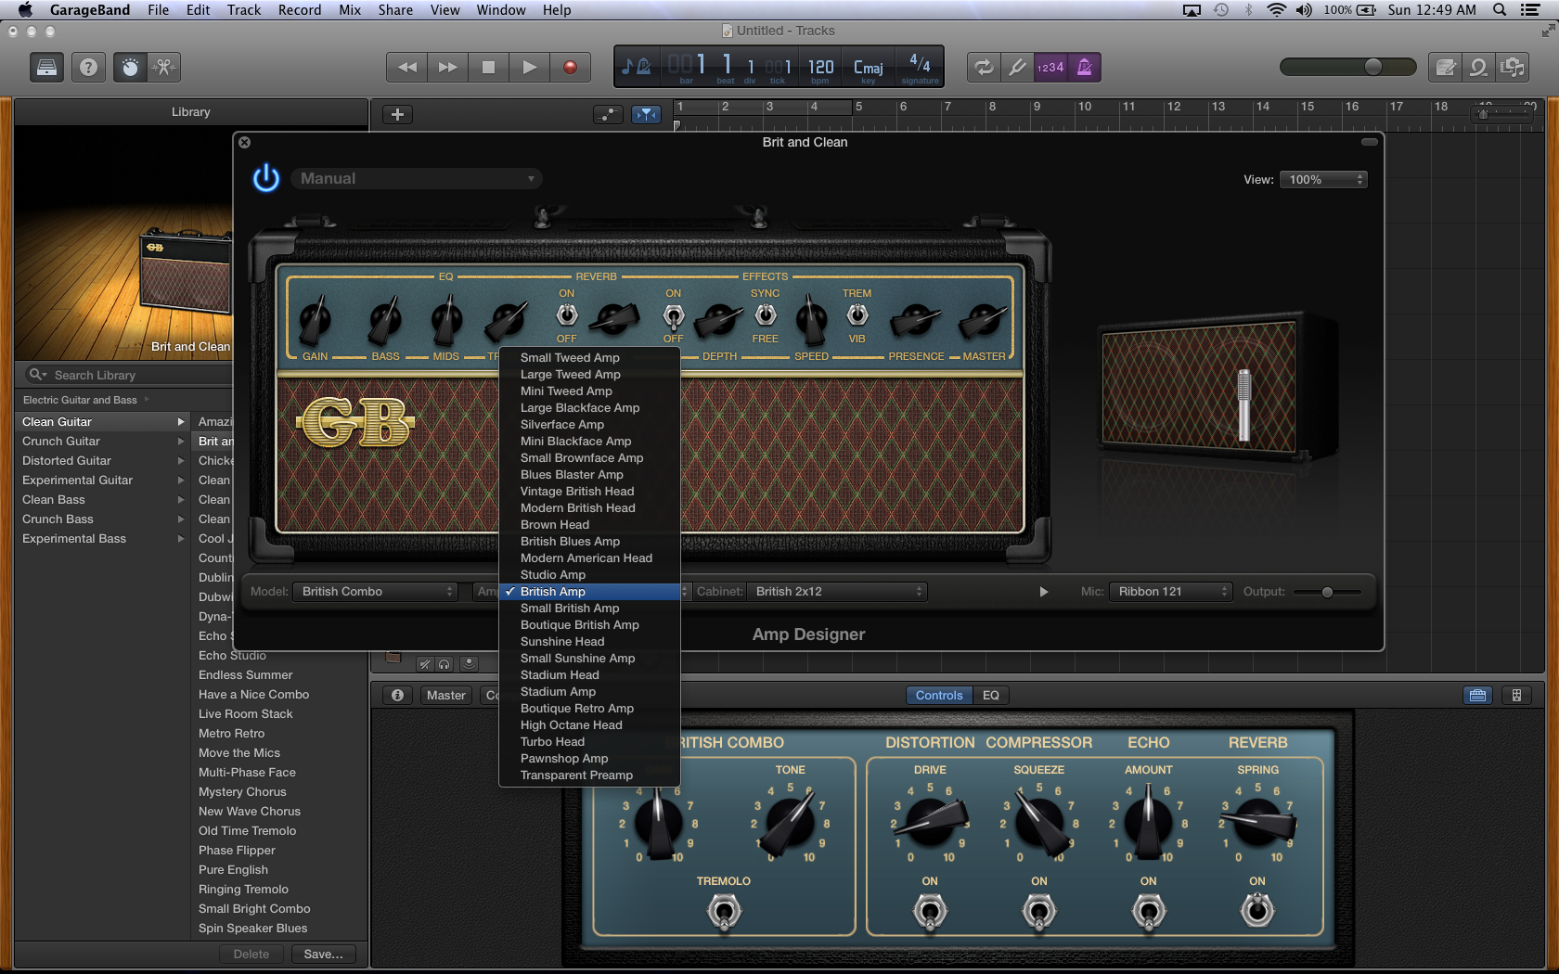Image resolution: width=1559 pixels, height=974 pixels.
Task: Toggle the Metronome button
Action: (x=1084, y=67)
